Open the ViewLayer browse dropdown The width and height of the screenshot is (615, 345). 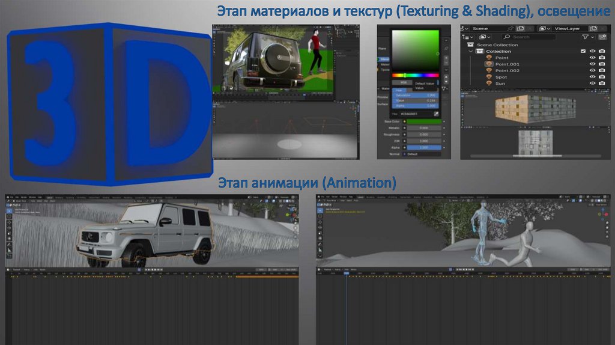[x=544, y=28]
